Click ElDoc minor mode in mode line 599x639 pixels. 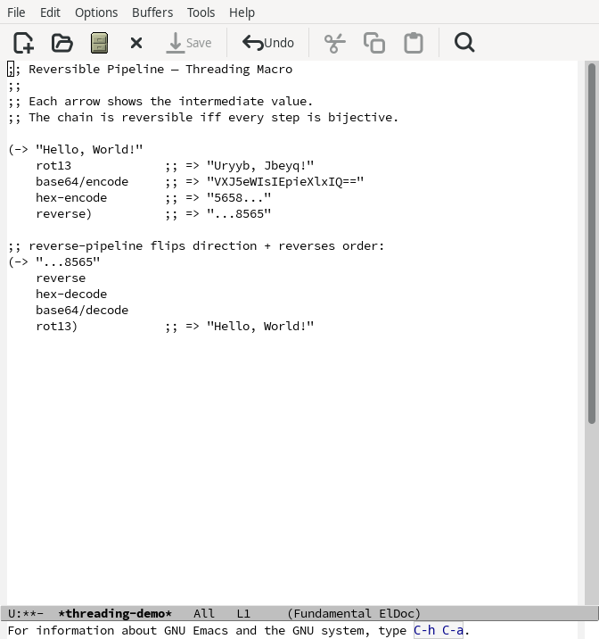[x=397, y=613]
